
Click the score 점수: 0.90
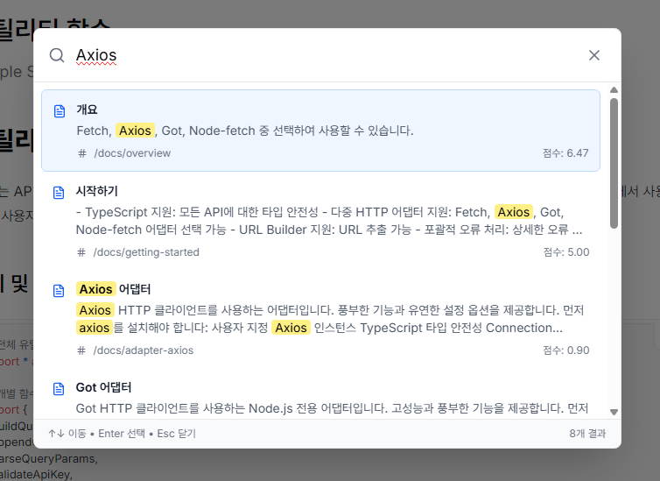pos(566,350)
